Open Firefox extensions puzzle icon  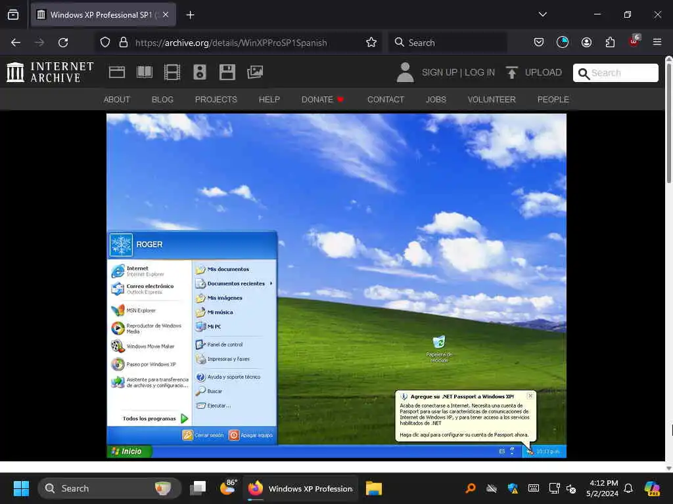point(610,43)
